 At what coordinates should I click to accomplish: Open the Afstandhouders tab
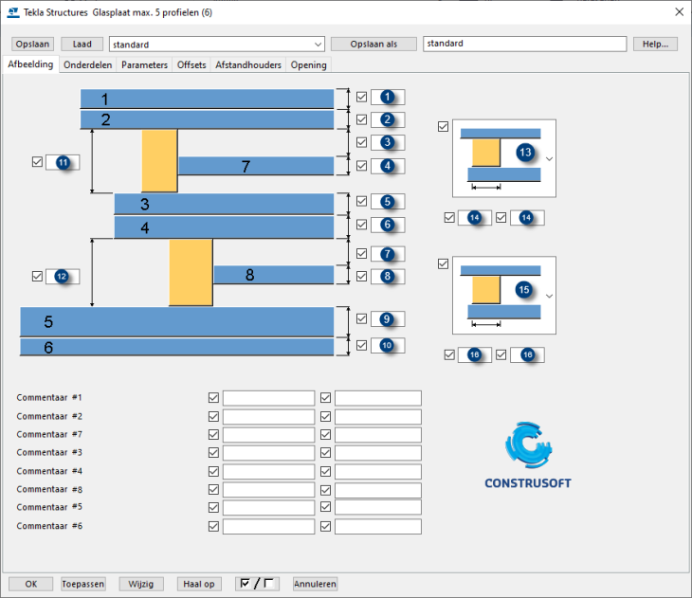tap(248, 65)
